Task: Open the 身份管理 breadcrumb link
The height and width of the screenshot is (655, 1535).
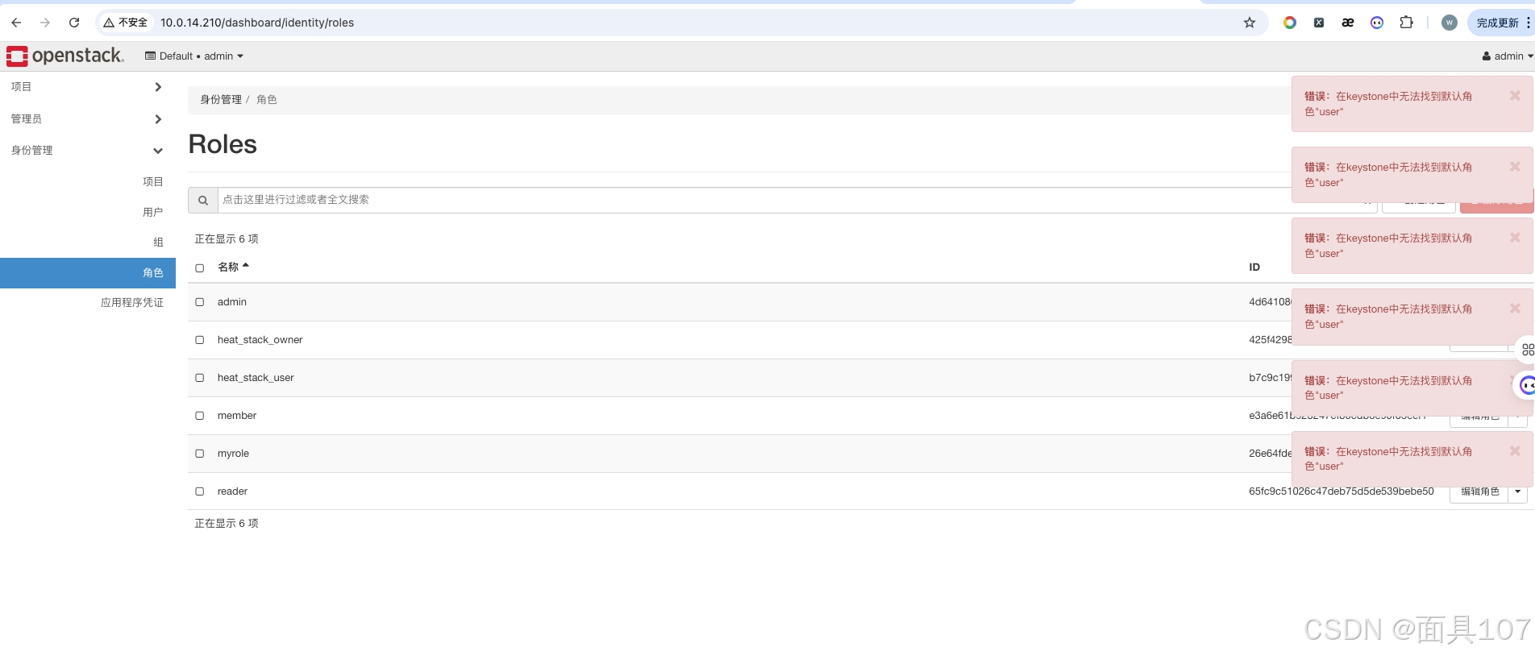Action: pos(220,99)
